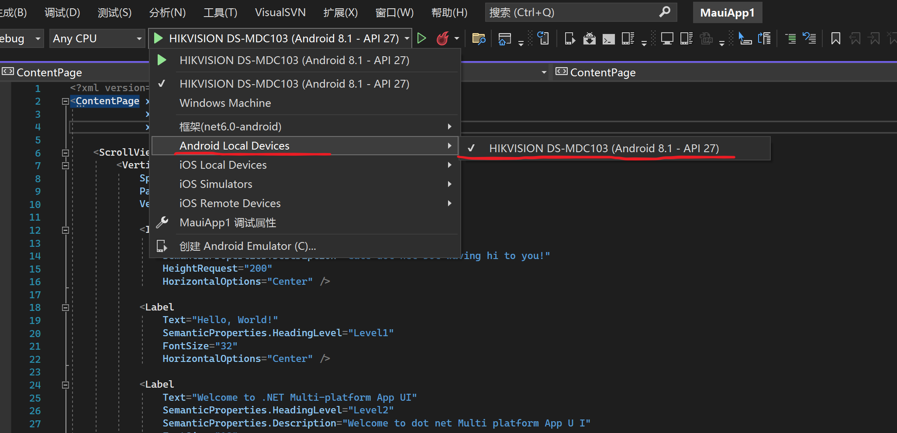Click the bookmark toggle icon
Viewport: 897px width, 433px height.
(835, 39)
